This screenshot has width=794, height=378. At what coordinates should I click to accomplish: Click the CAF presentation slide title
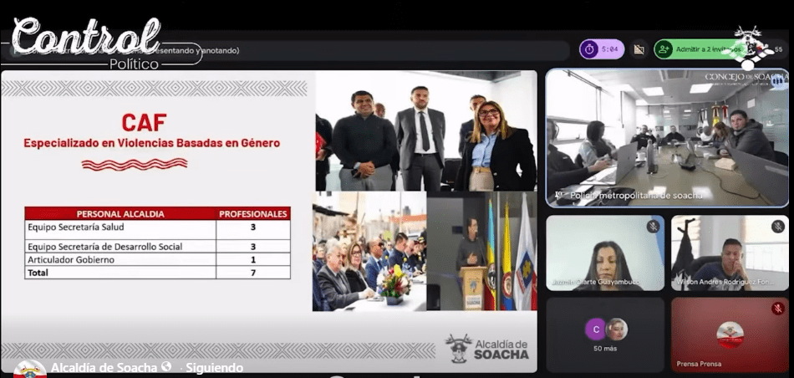(144, 122)
